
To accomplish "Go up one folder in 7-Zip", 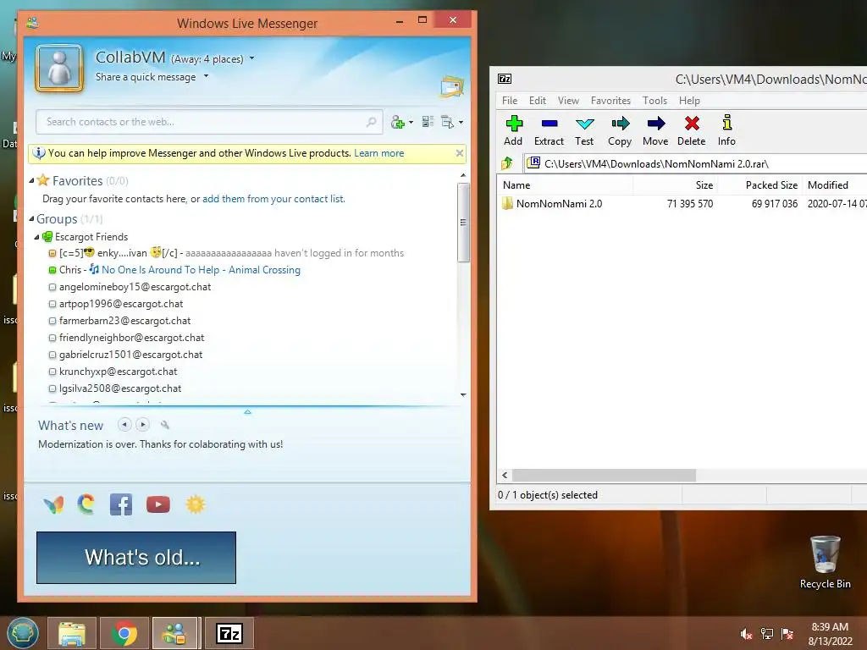I will (x=507, y=163).
